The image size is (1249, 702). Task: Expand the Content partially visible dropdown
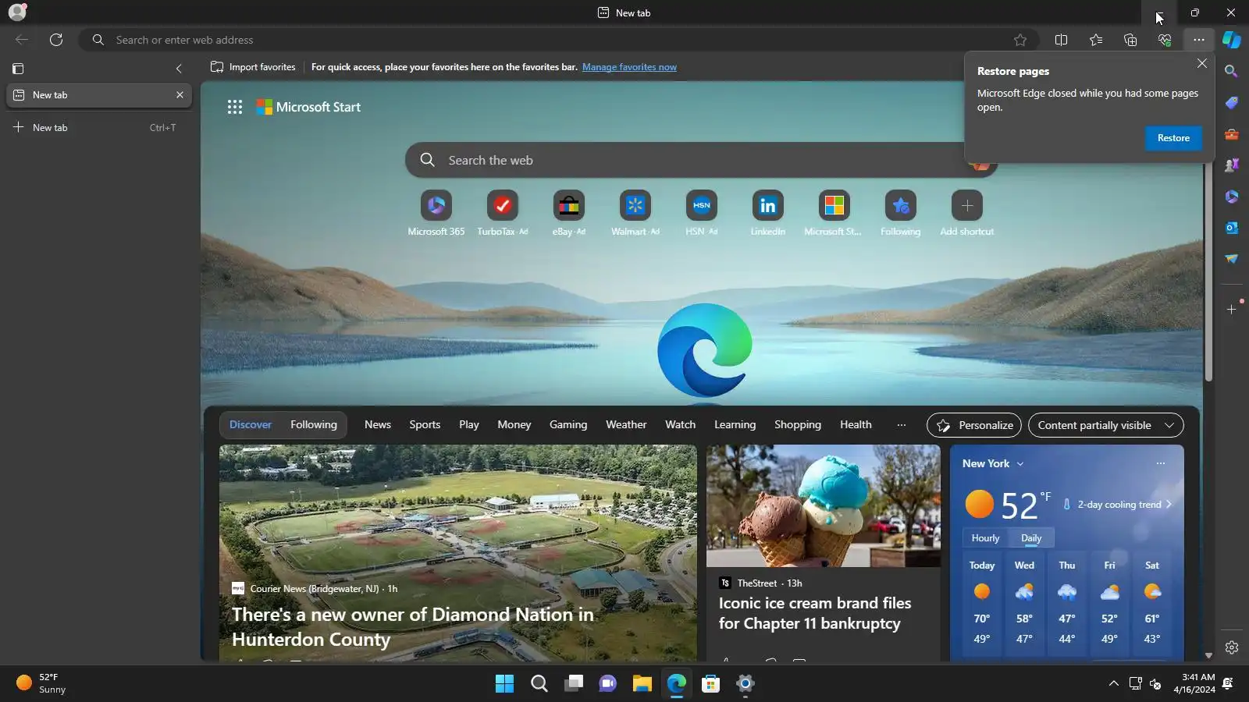pos(1106,425)
